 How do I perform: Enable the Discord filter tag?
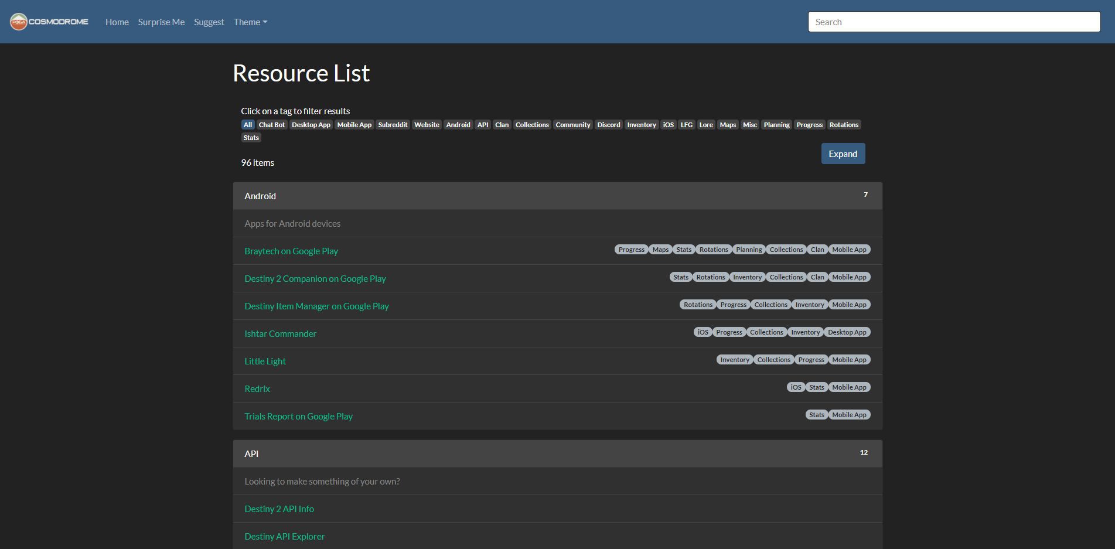pos(608,125)
